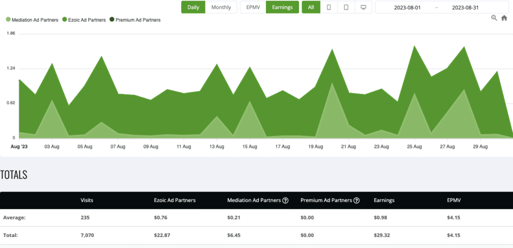513x248 pixels.
Task: Toggle Mediation Ad Partners legend series
Action: [x=32, y=20]
